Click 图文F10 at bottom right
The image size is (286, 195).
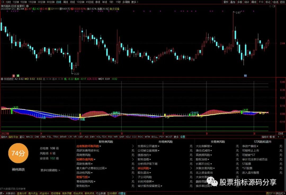click(x=270, y=193)
